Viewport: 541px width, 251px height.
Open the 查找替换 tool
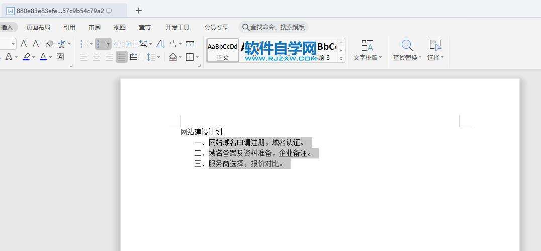coord(407,50)
